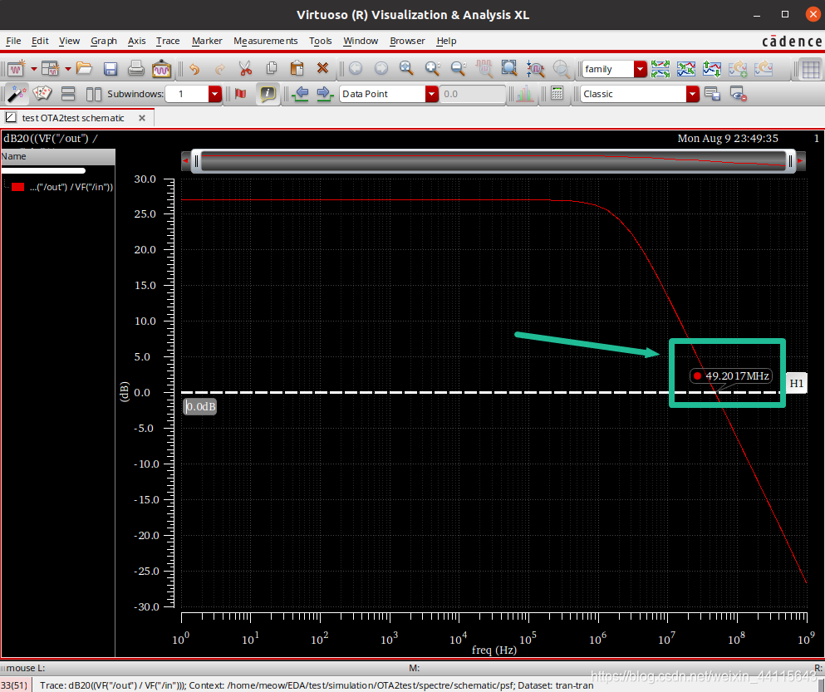
Task: Arrange subwindows in horizontal rows
Action: (x=68, y=94)
